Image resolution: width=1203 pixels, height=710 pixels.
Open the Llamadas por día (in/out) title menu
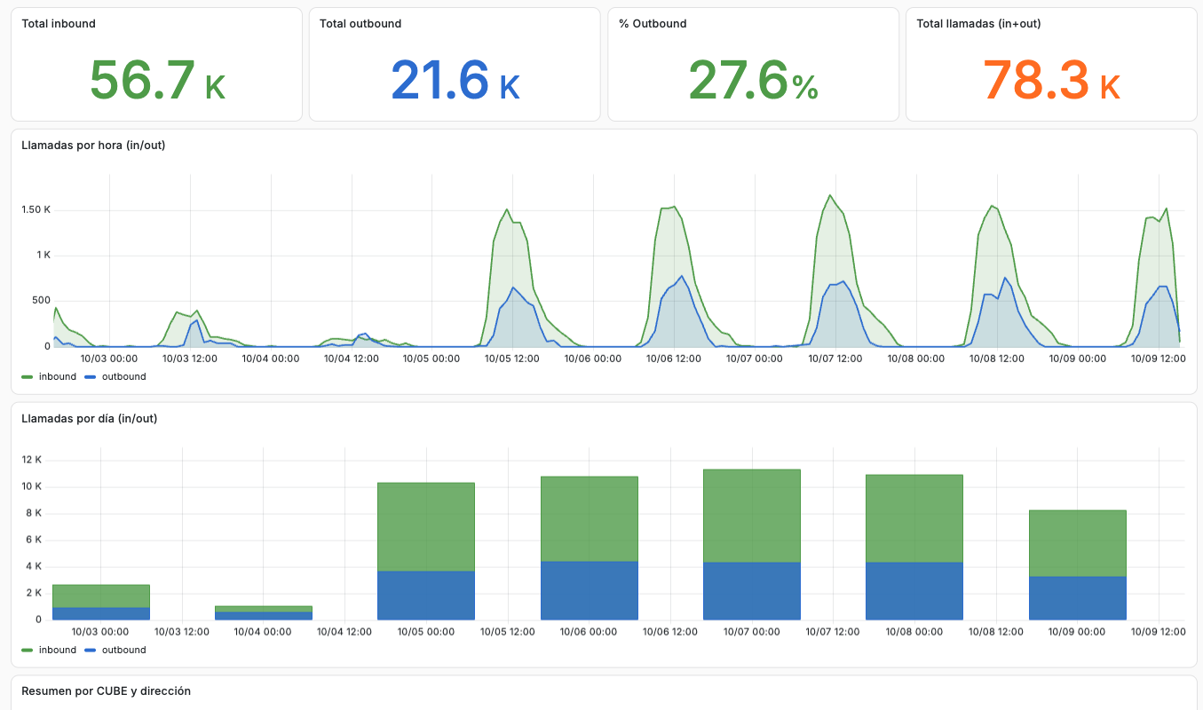(90, 418)
